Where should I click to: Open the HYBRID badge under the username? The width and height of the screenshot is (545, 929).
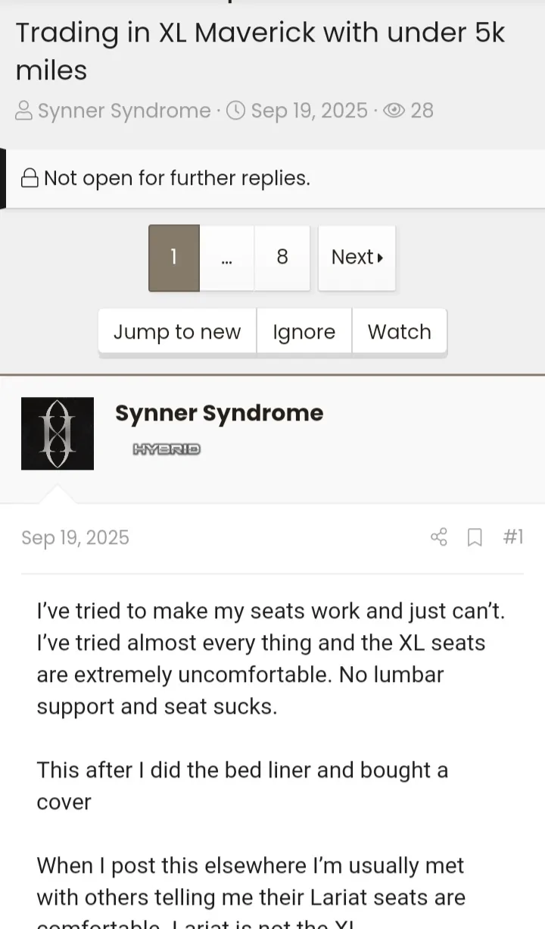(167, 449)
